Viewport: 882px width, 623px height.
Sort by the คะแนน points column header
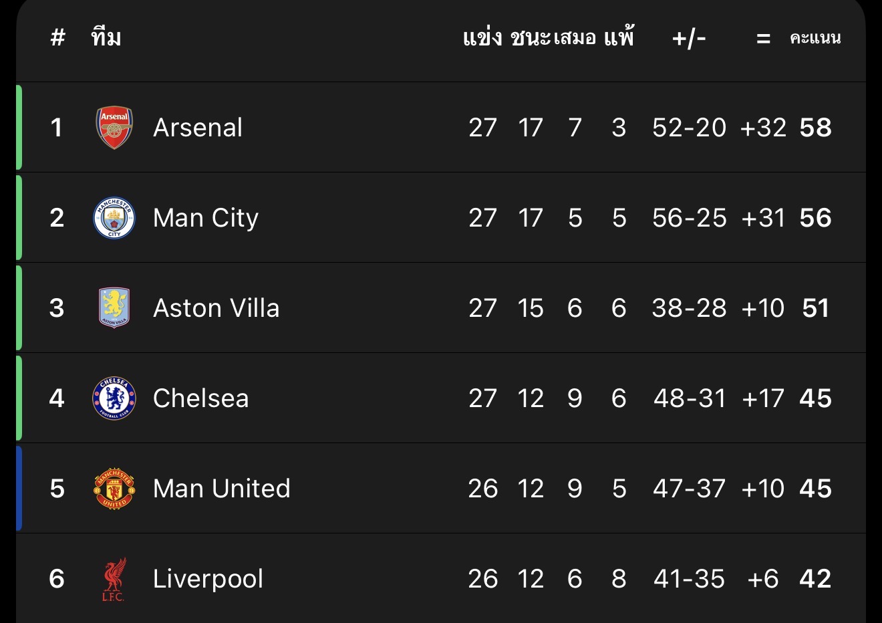815,38
